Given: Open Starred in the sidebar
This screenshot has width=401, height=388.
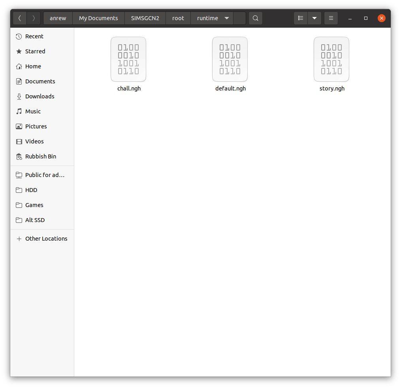Looking at the screenshot, I should 35,51.
